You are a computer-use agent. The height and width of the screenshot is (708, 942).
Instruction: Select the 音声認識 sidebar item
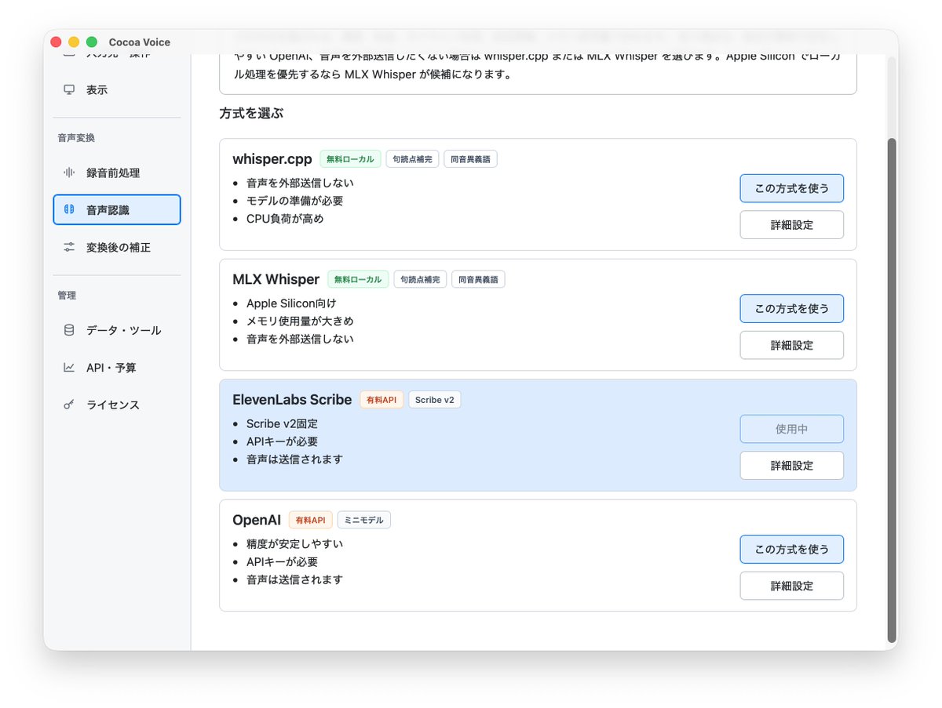click(117, 209)
